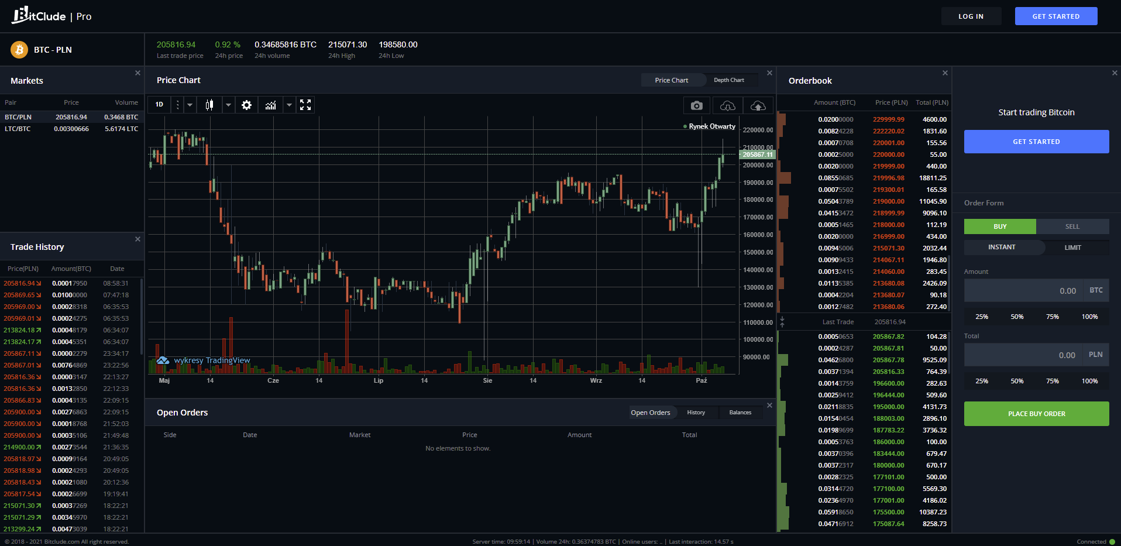Expand the time interval dropdown arrow
1121x546 pixels.
pos(190,105)
